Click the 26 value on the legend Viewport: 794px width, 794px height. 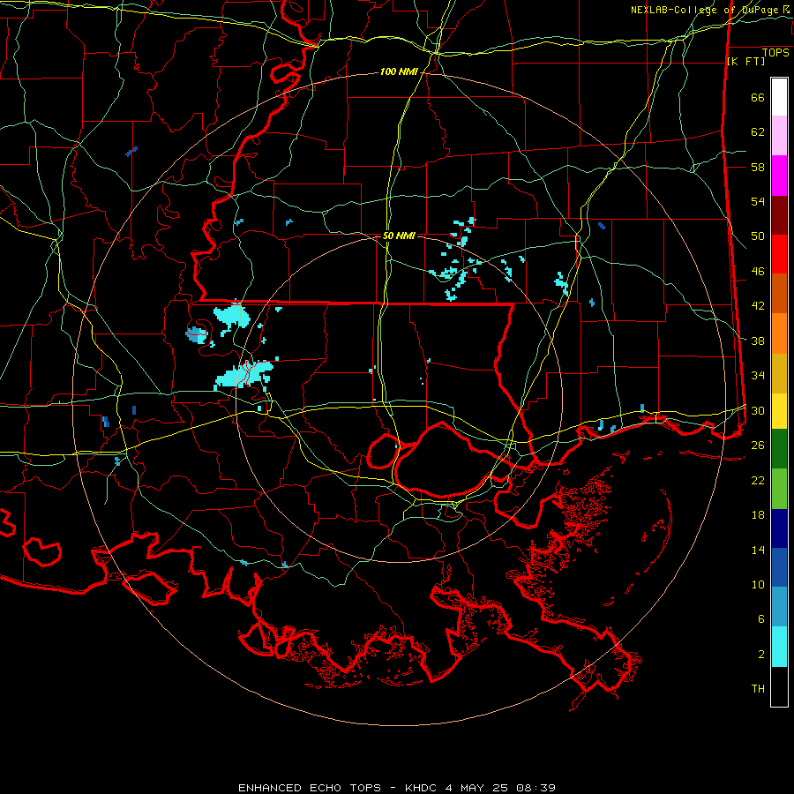758,446
